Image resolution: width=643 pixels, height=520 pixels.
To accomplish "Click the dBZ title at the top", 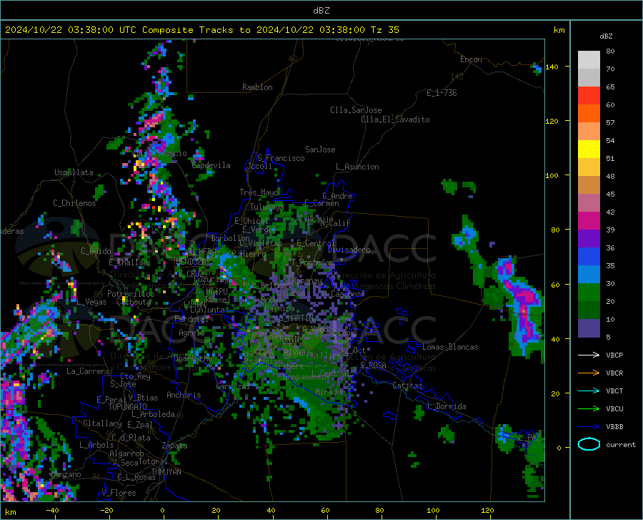I will click(x=321, y=11).
